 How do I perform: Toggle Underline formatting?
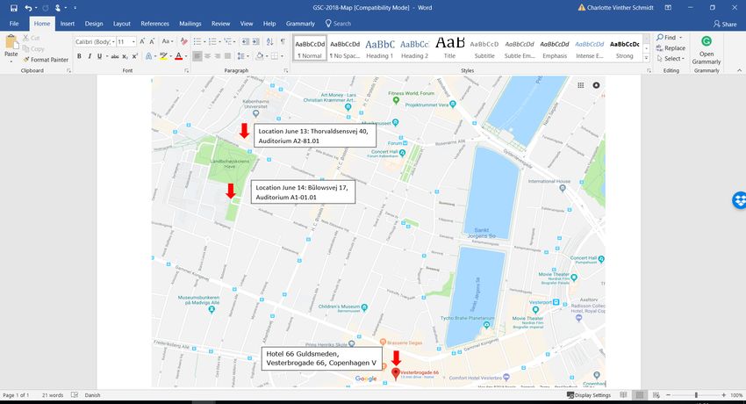[x=99, y=56]
